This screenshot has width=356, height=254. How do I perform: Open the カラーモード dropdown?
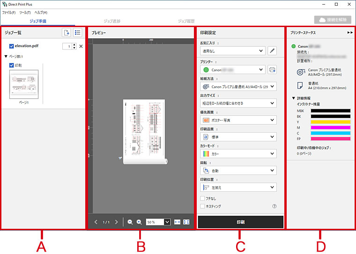pos(237,154)
